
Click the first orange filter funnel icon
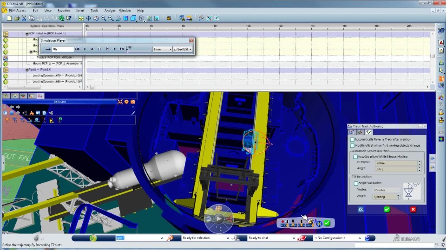(x=7, y=120)
